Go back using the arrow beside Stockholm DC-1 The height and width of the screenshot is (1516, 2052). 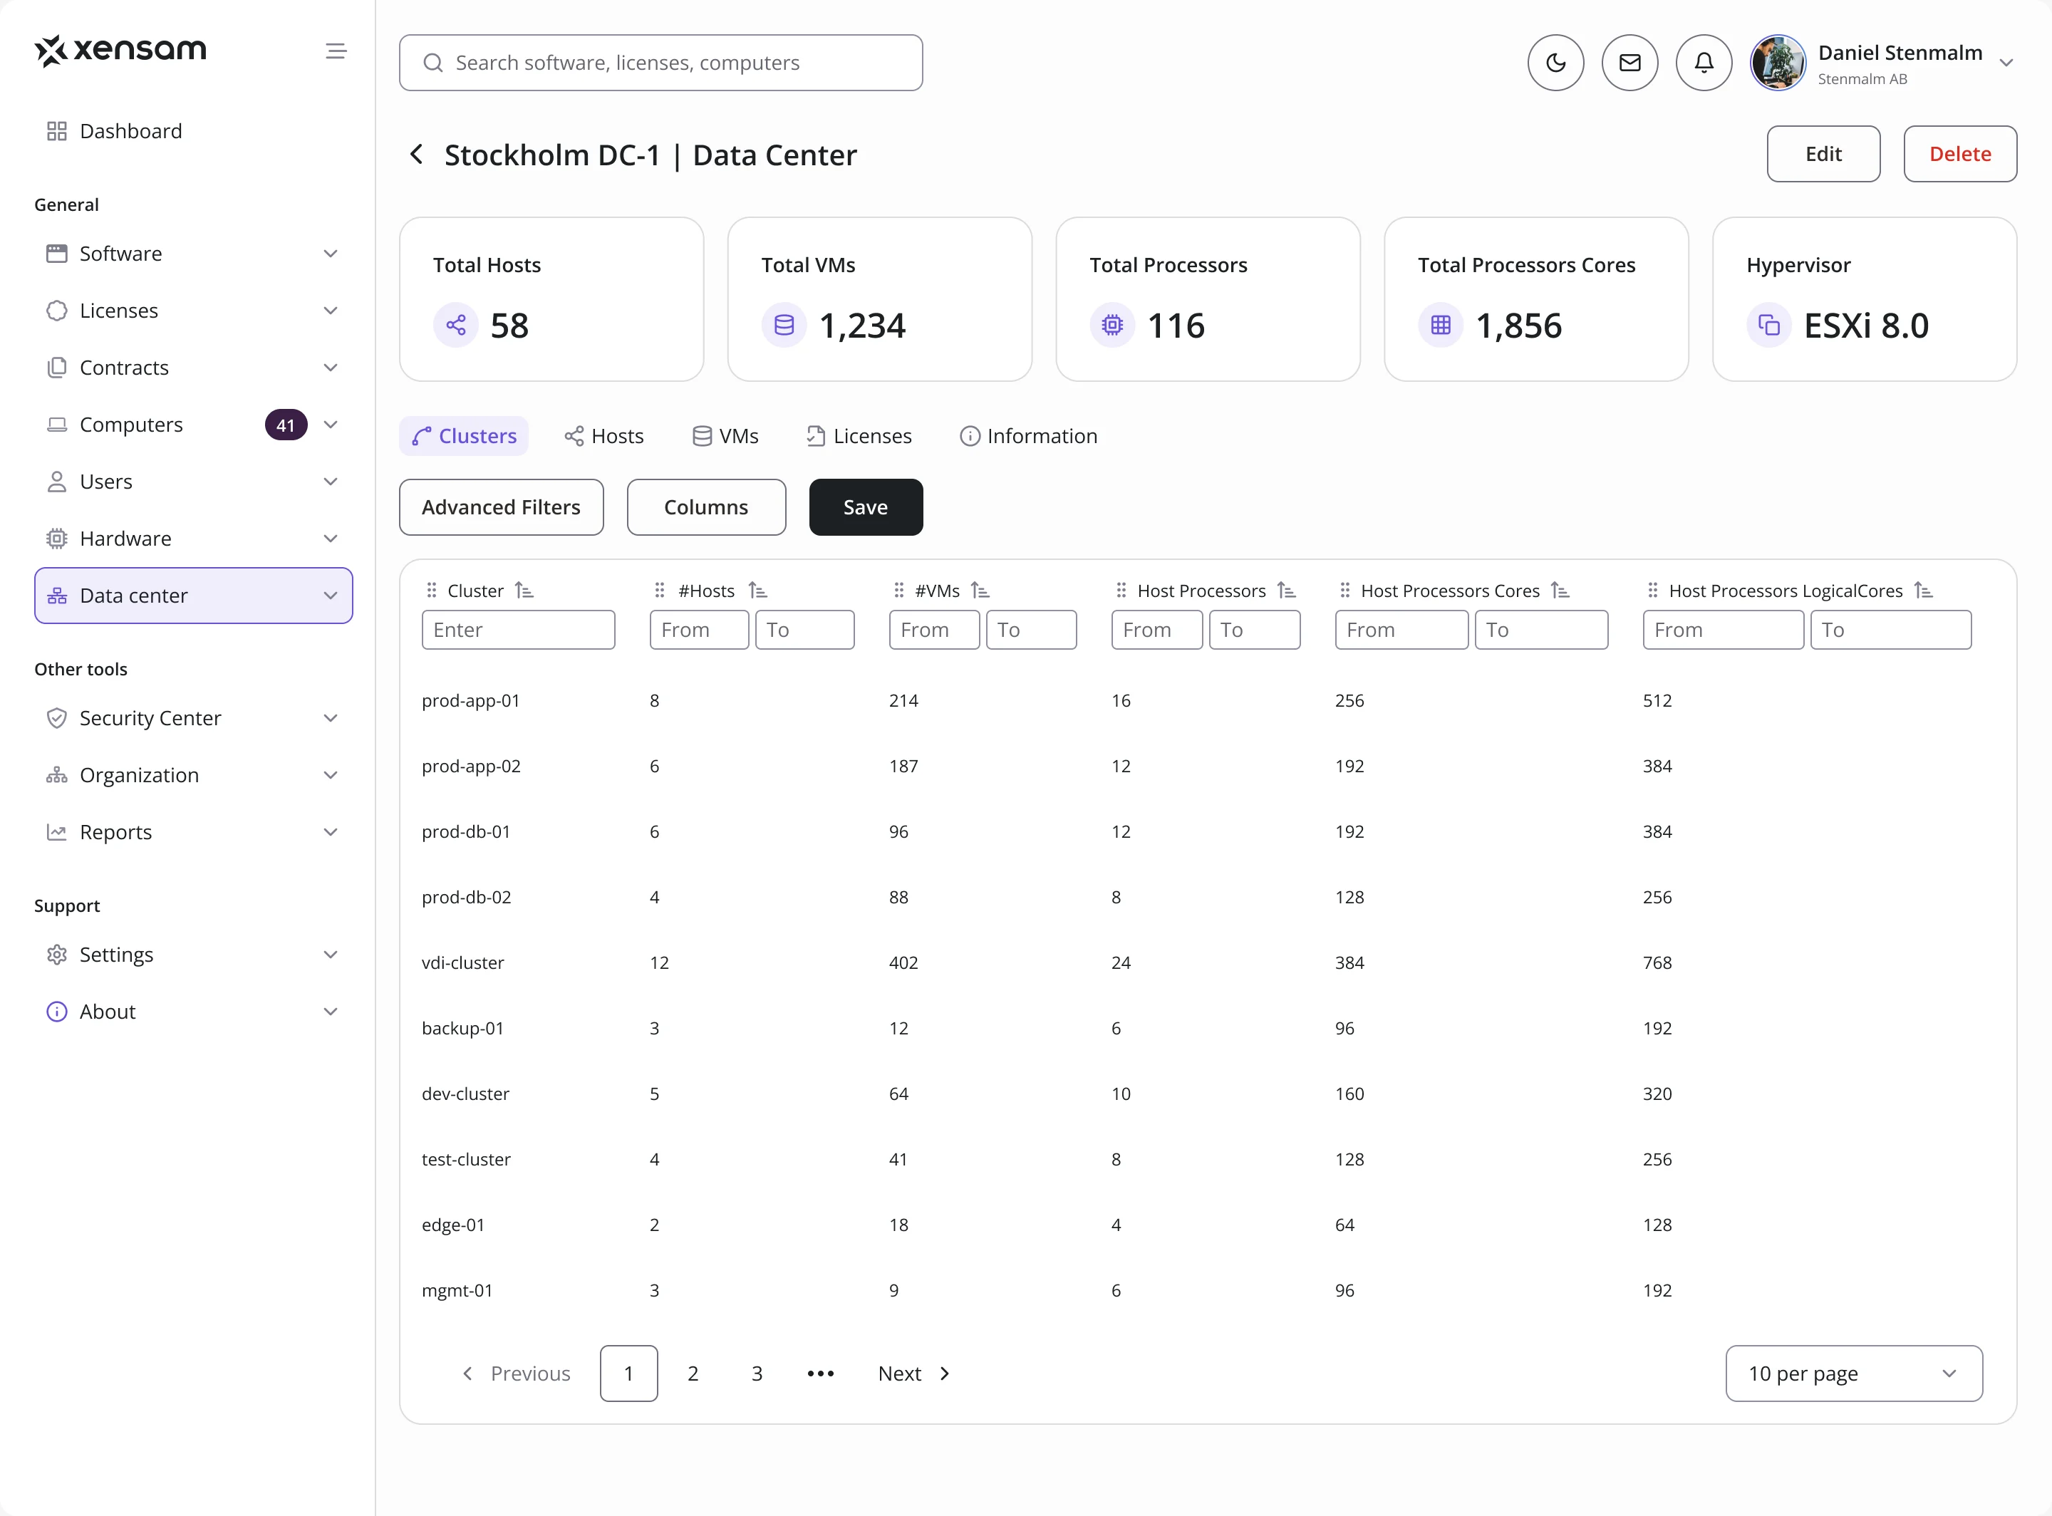(x=417, y=154)
